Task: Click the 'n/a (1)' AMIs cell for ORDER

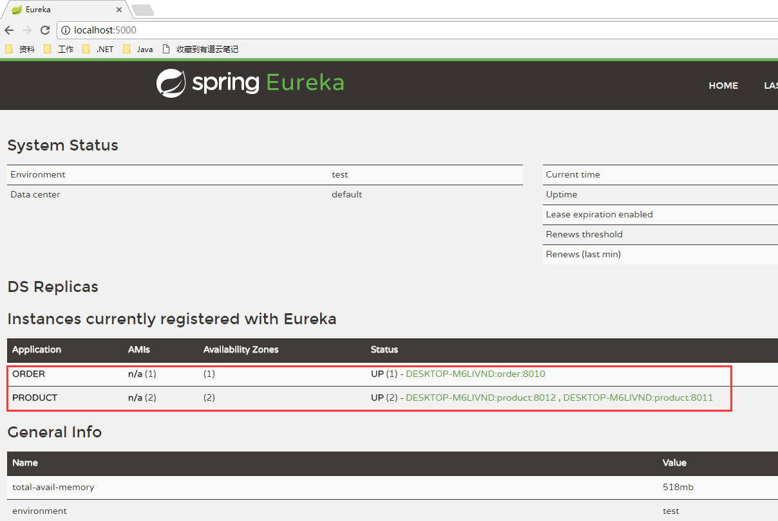Action: click(142, 374)
